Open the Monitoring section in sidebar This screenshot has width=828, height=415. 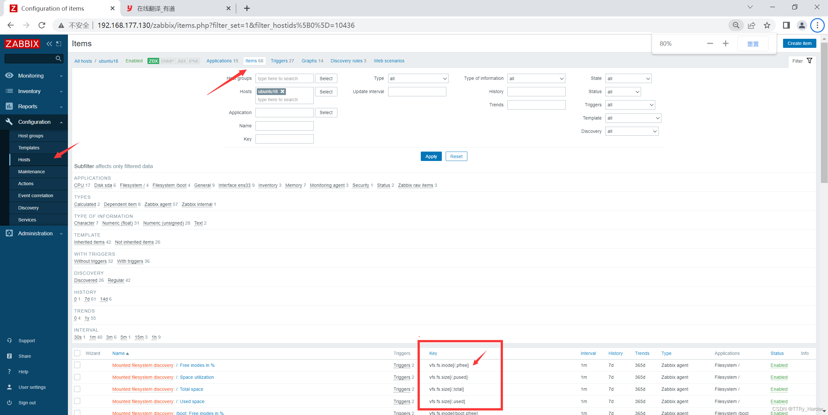(x=31, y=76)
